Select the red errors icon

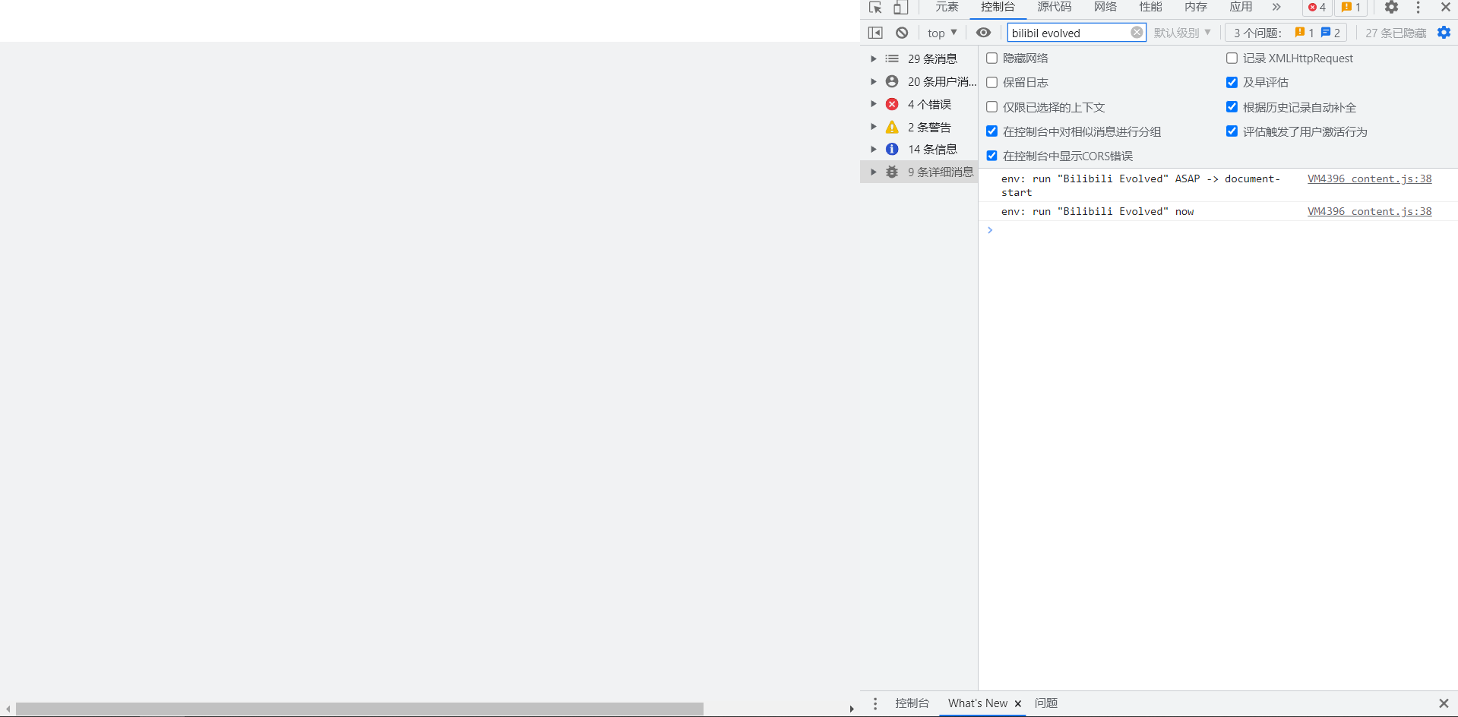pos(892,104)
